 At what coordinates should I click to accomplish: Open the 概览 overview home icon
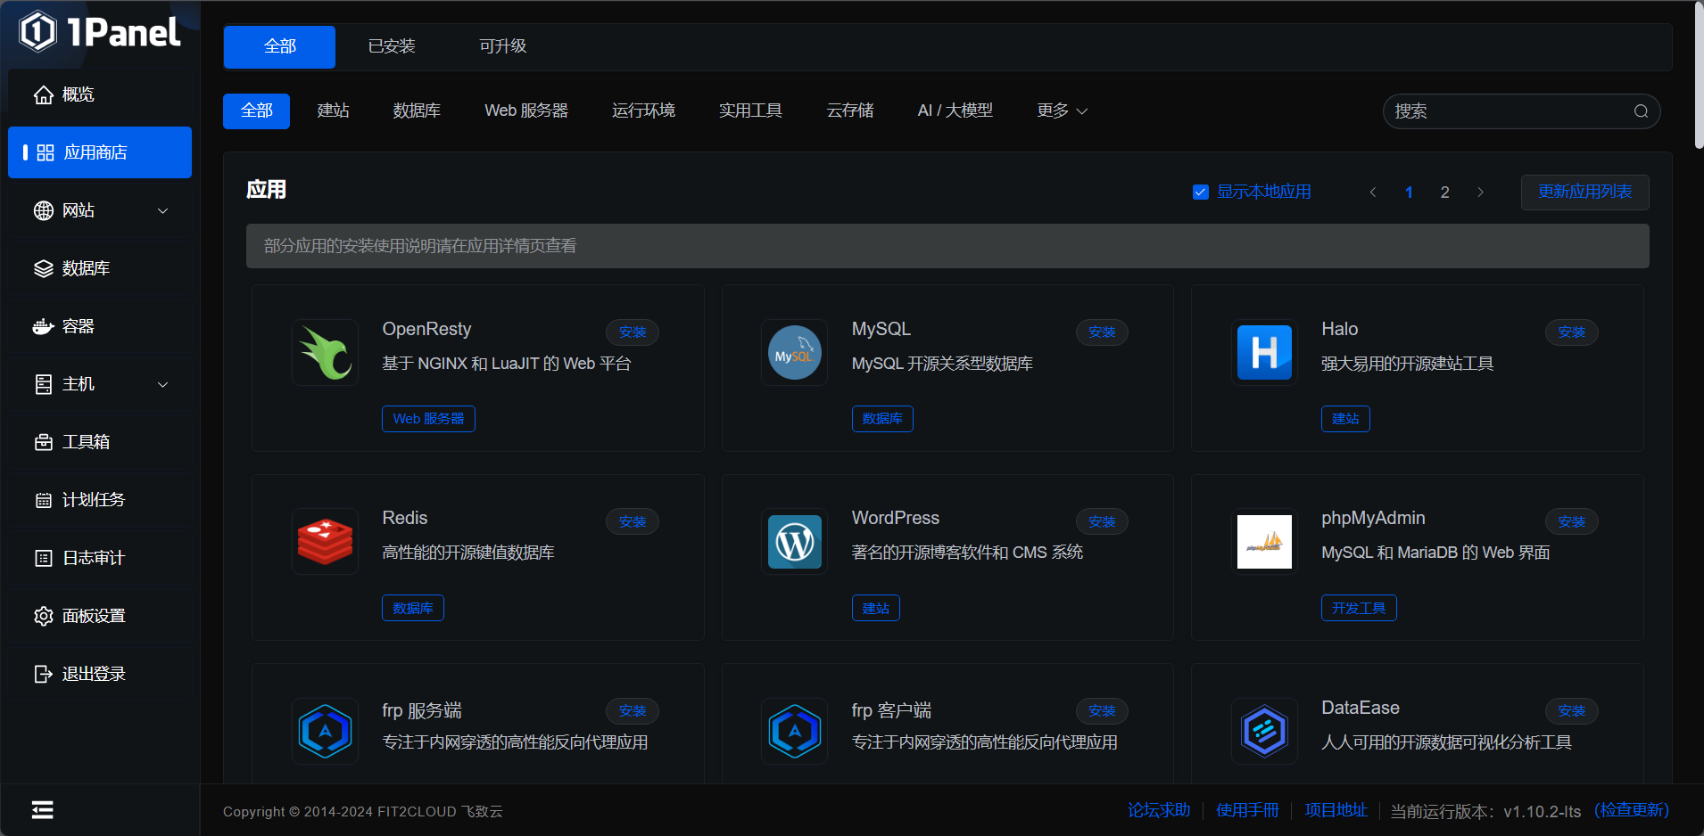tap(44, 94)
